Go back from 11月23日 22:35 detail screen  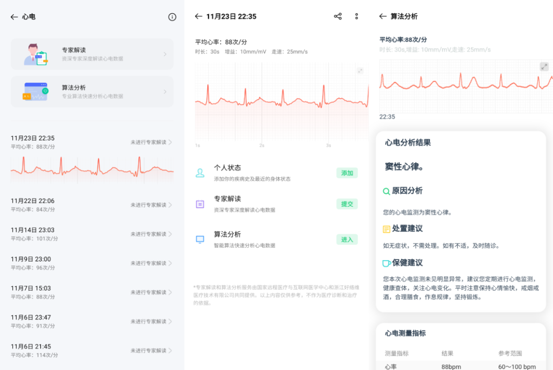(199, 16)
